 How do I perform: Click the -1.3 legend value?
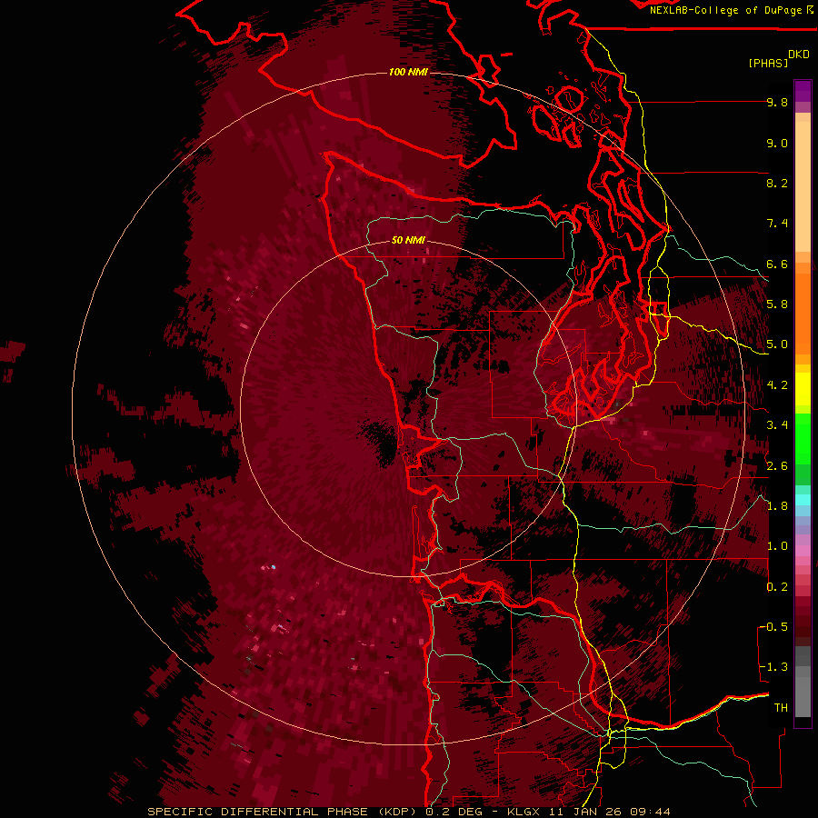pyautogui.click(x=773, y=667)
